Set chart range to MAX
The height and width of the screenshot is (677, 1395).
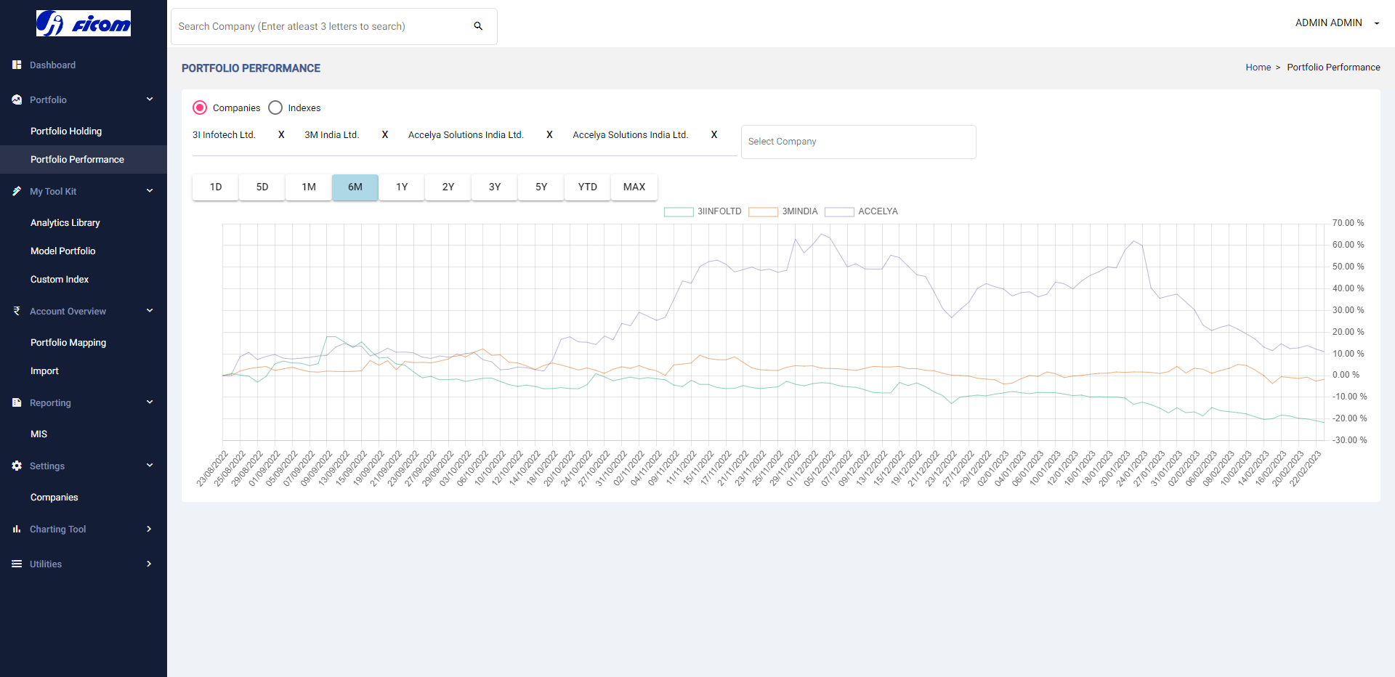(x=634, y=187)
